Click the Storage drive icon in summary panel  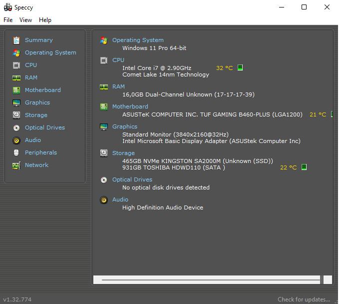104,153
